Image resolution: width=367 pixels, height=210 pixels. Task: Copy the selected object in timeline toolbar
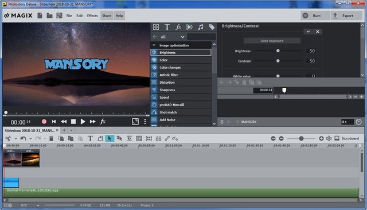(61, 138)
